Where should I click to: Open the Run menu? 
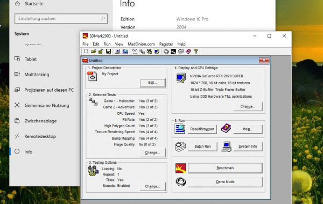[x=107, y=44]
